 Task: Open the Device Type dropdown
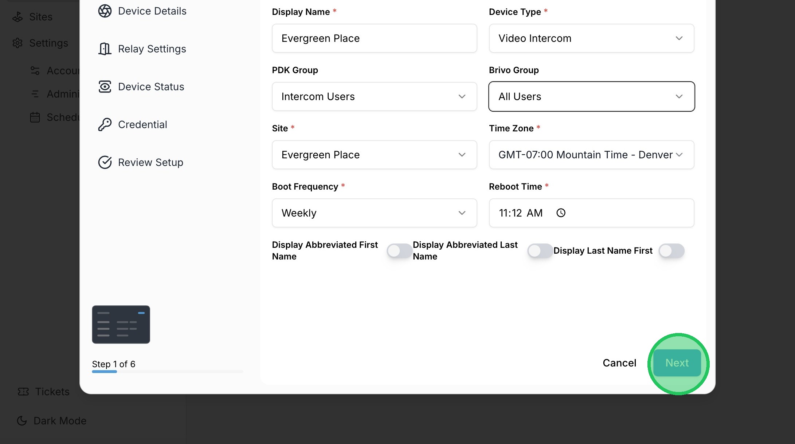[591, 38]
